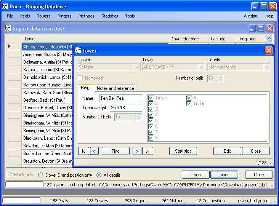Maximize the Import data from Dove window
Screen dimensions: 279x206
pos(261,29)
